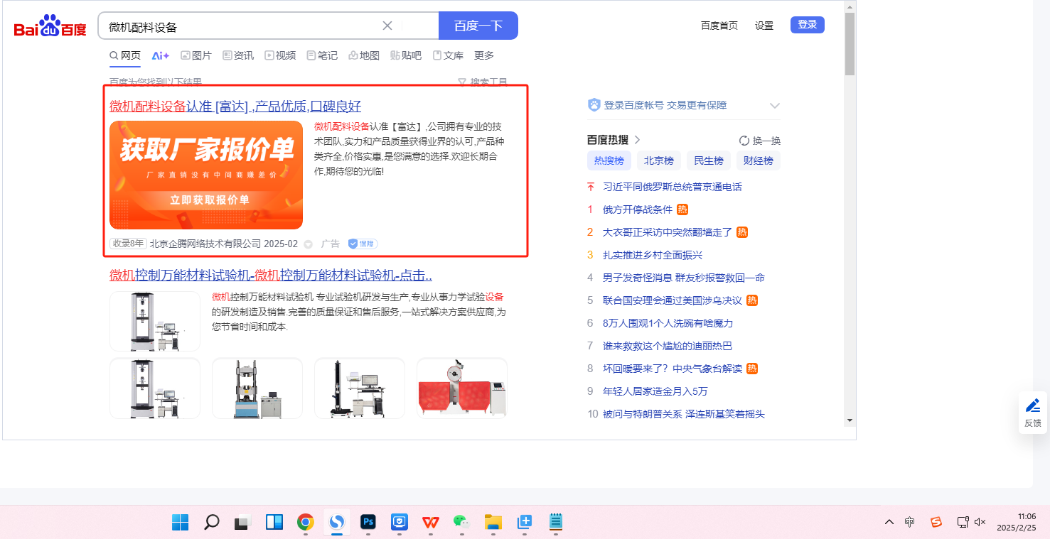Open 联合国安理会通过美国涉乌决议 topic

[673, 300]
